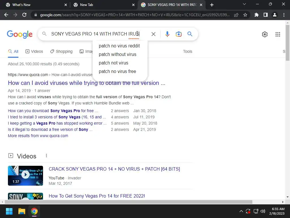Choose suggestion 'patch not virus'
The width and height of the screenshot is (290, 218).
114,63
